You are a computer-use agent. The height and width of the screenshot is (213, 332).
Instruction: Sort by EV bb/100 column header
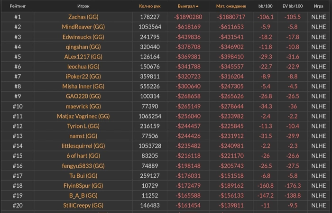click(292, 7)
